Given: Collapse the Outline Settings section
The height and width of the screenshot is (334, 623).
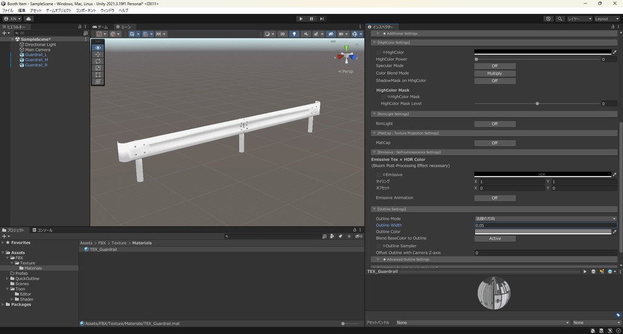Looking at the screenshot, I should point(374,209).
